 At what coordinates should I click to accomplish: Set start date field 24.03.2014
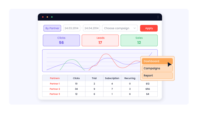tap(71, 28)
